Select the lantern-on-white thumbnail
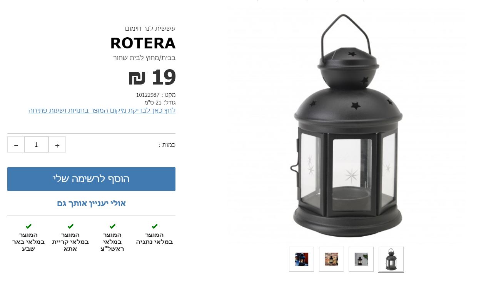Screen dimensions: 486x287 (x=391, y=259)
